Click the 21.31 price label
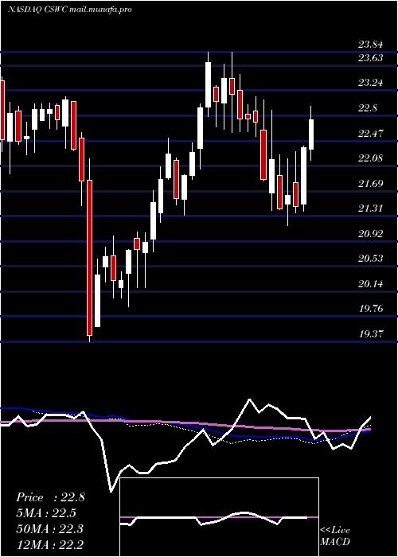The width and height of the screenshot is (398, 557). point(371,208)
